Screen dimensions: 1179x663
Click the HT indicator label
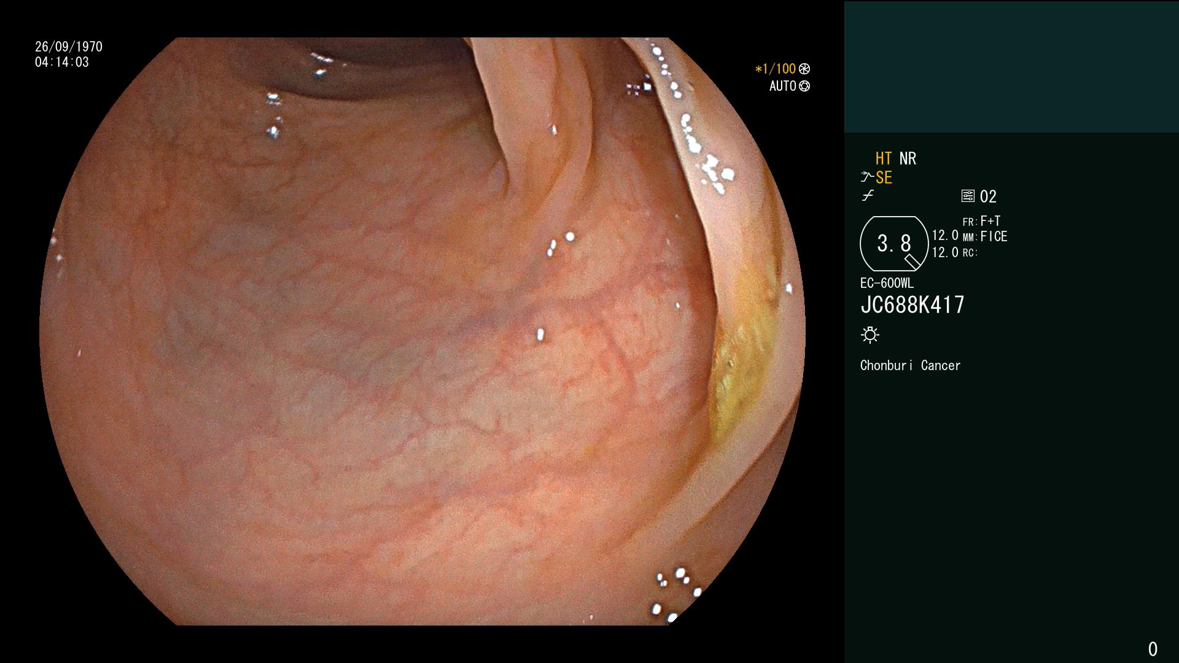[884, 159]
